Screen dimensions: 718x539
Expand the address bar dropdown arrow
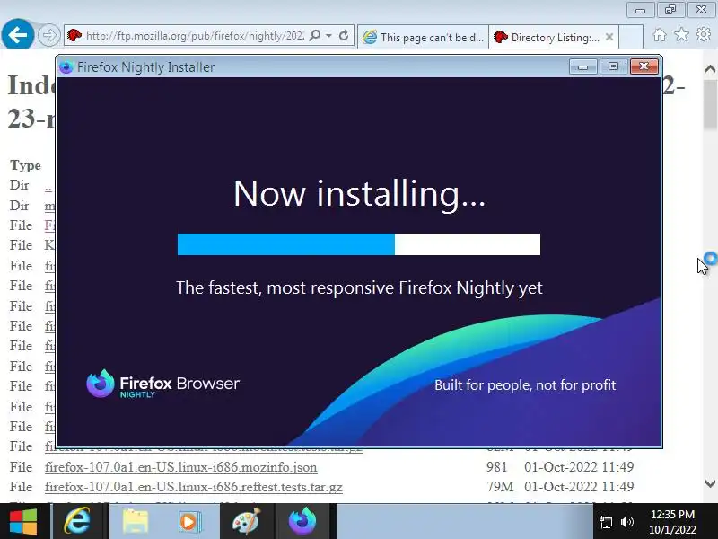[328, 35]
